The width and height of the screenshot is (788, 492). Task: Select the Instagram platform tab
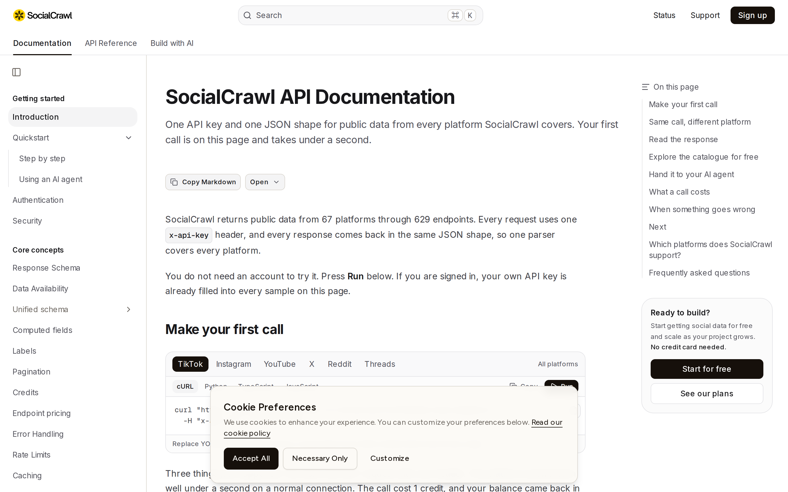tap(233, 364)
